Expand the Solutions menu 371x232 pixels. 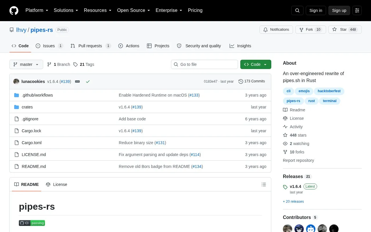pos(66,10)
